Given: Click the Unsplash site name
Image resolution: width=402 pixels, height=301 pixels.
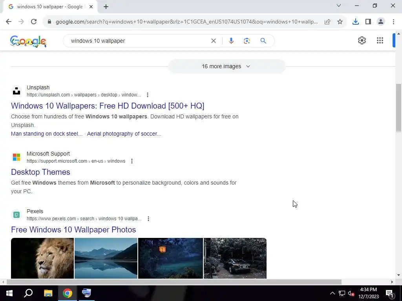Looking at the screenshot, I should coord(38,87).
